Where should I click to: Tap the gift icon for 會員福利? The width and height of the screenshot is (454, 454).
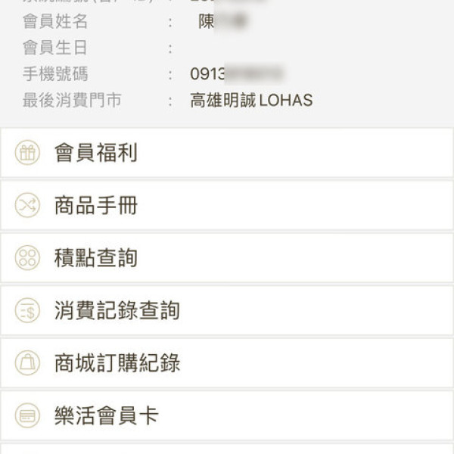click(x=27, y=153)
